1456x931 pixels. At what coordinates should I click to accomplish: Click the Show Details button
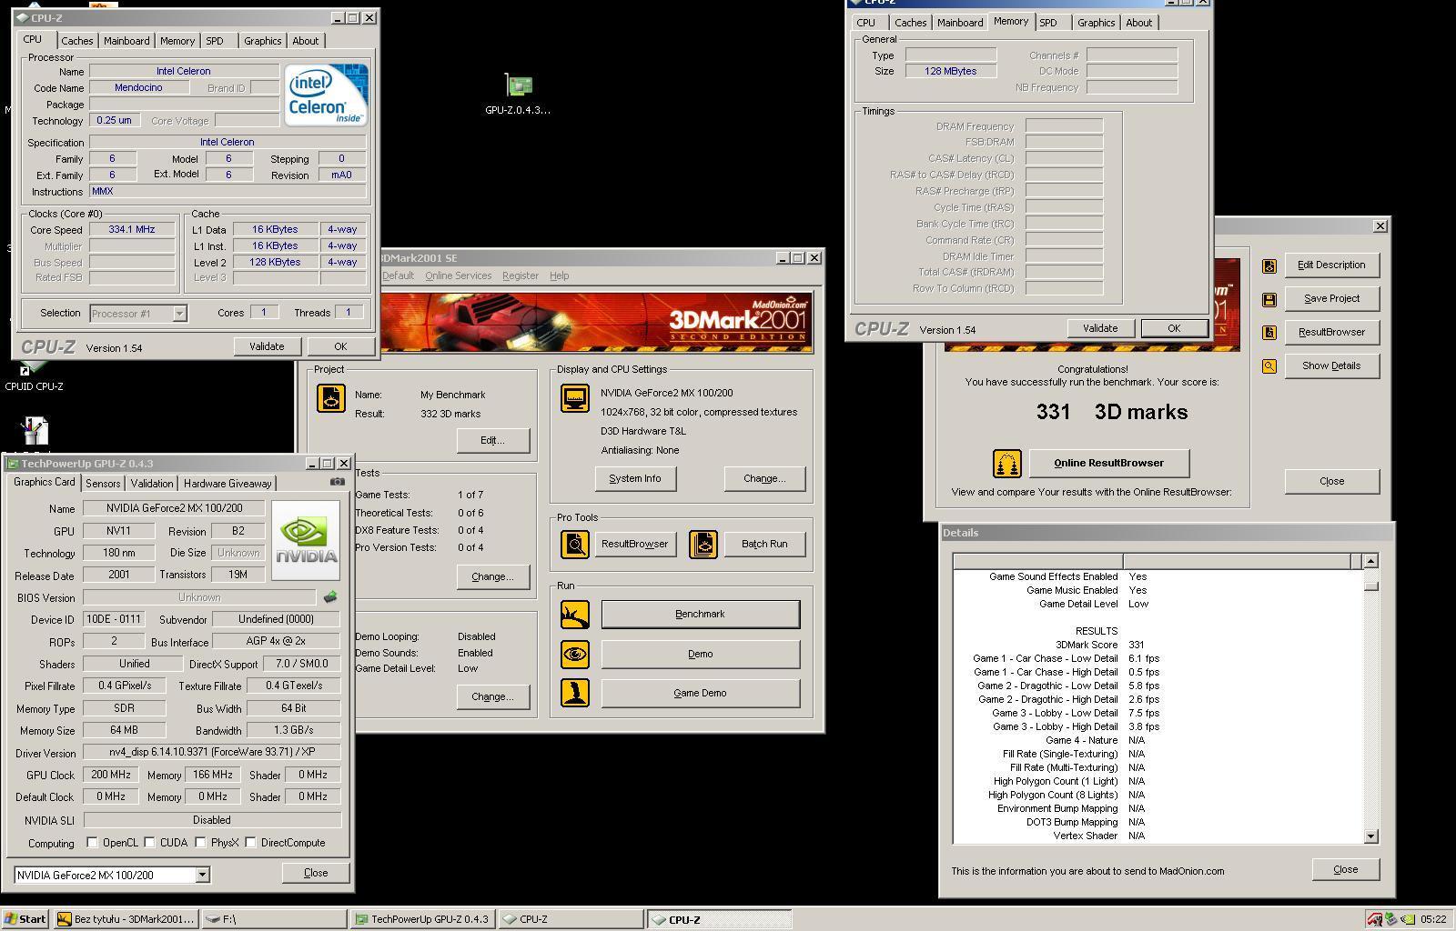point(1331,366)
